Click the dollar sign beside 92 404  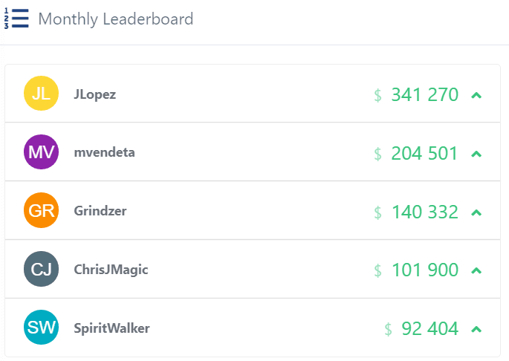[388, 329]
